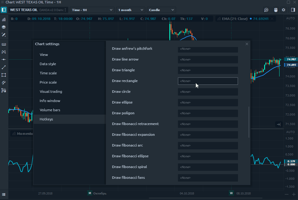Click hotkey field for Draw anfrew's pitchfork
Image resolution: width=298 pixels, height=200 pixels.
point(208,49)
